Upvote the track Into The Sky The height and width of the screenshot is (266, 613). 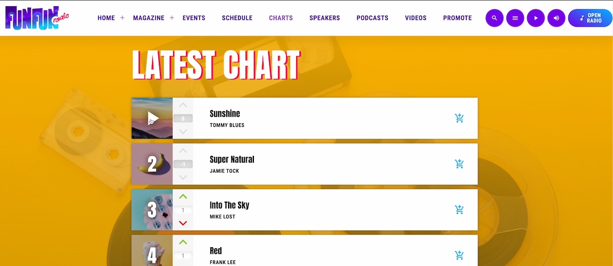click(x=183, y=197)
